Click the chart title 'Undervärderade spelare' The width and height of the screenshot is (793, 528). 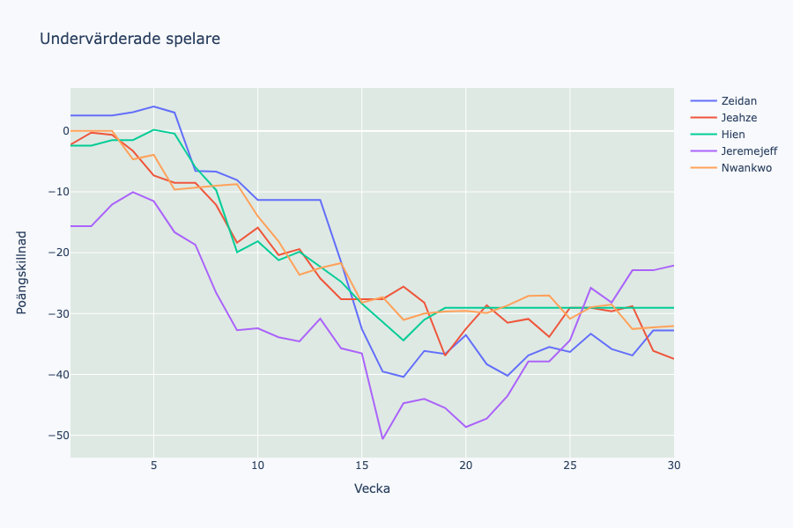(x=130, y=39)
